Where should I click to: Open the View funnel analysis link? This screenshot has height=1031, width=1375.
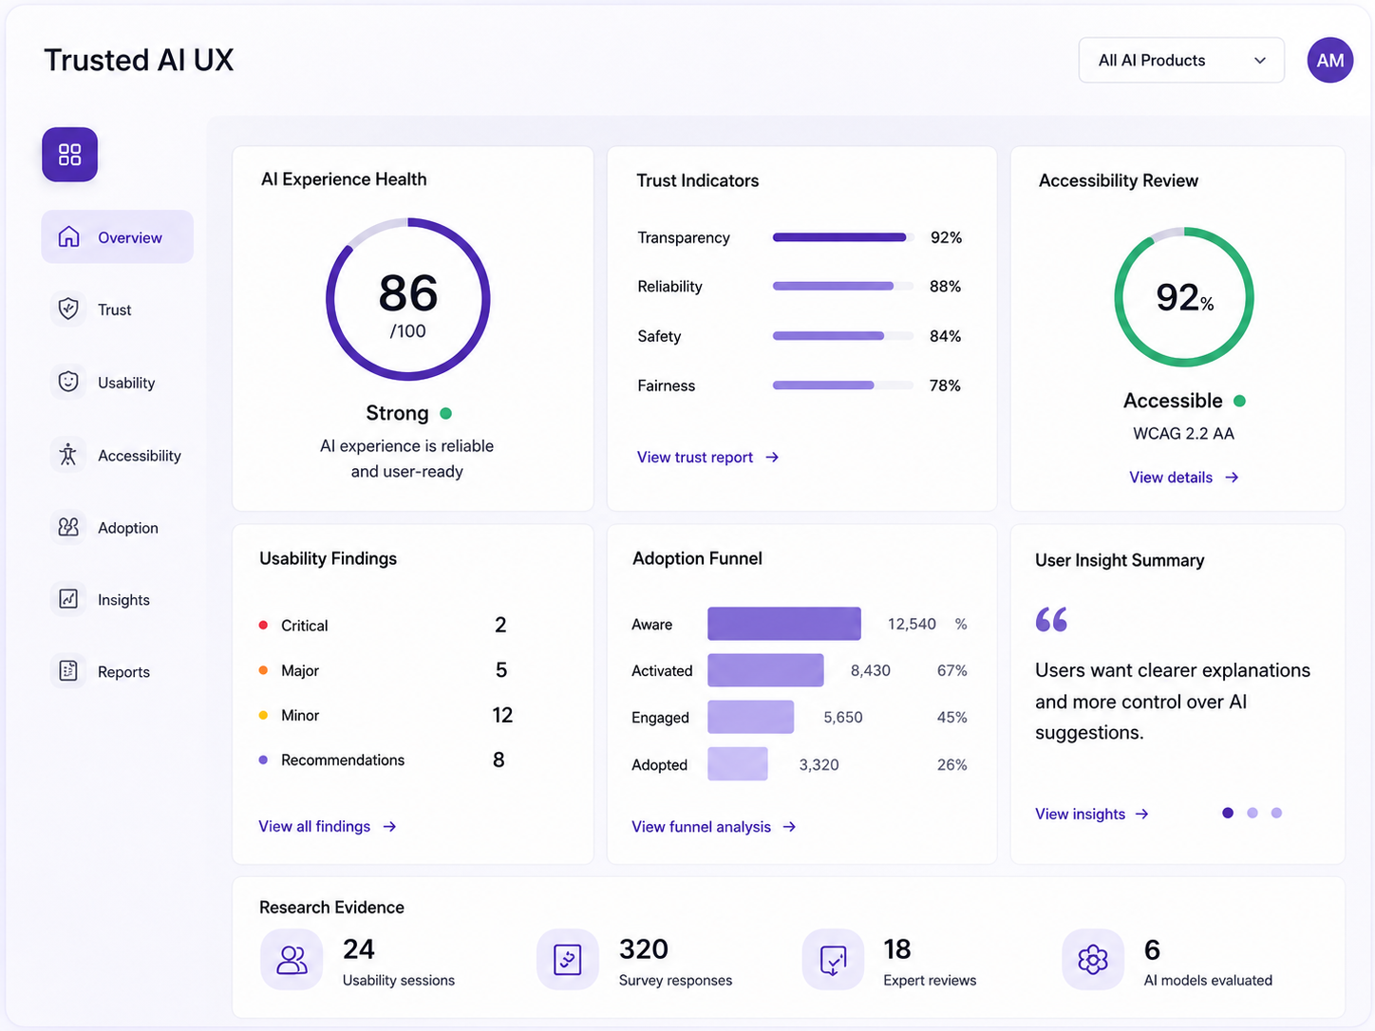pos(702,827)
